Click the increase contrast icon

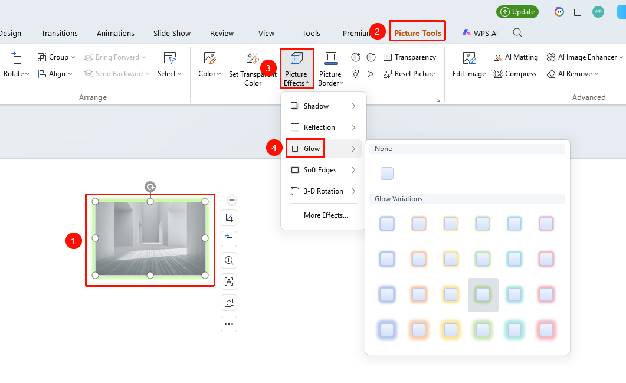356,57
